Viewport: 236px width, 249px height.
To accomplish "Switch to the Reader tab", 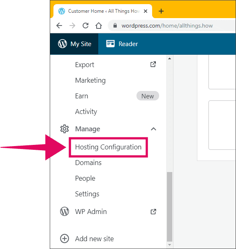I will (122, 44).
